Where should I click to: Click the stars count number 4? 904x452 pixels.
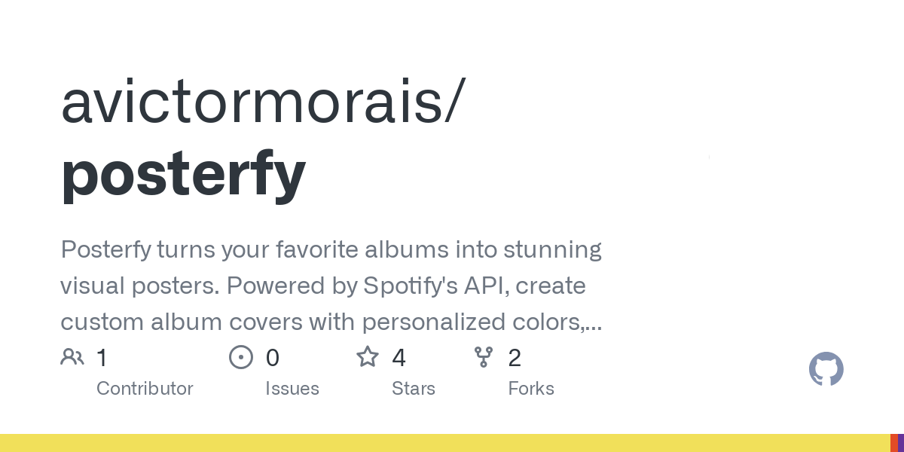pyautogui.click(x=399, y=358)
